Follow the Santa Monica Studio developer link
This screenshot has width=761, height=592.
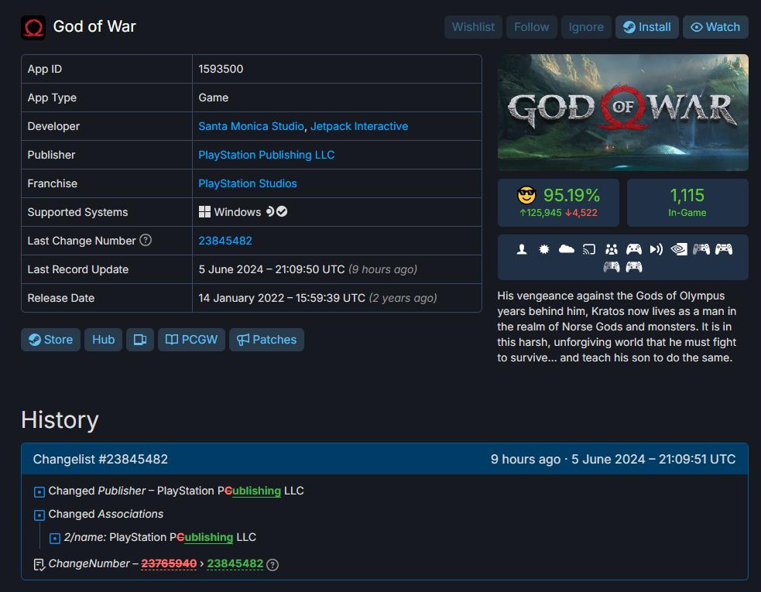[x=251, y=126]
